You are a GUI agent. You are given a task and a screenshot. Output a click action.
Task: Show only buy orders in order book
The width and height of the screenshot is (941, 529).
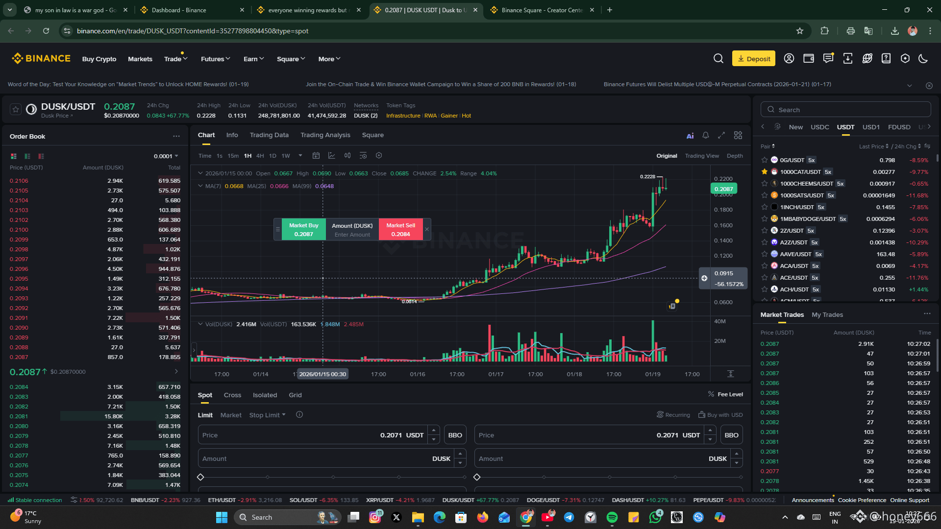tap(27, 156)
